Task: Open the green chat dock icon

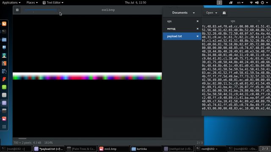Action: click(4, 87)
